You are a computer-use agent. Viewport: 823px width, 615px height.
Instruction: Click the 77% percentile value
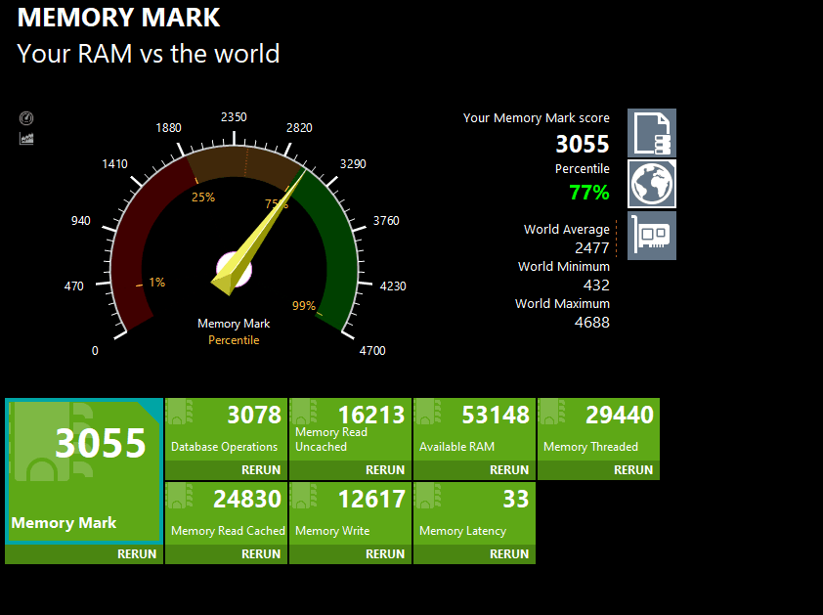(x=588, y=193)
